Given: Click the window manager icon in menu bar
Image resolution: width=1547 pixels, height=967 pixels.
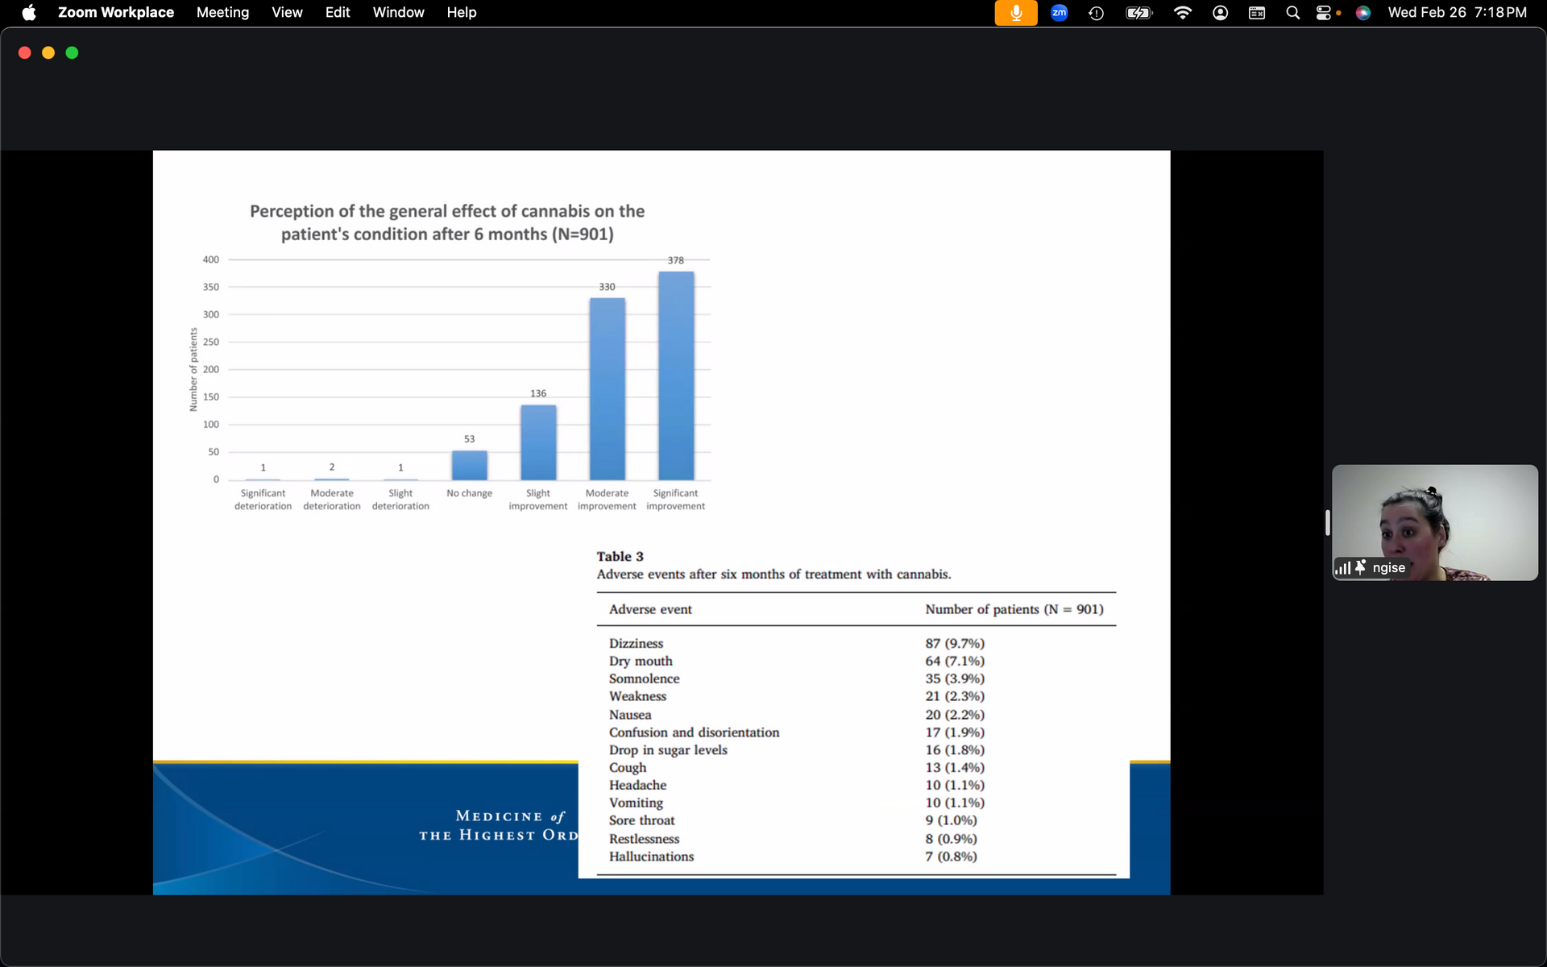Looking at the screenshot, I should tap(1256, 13).
